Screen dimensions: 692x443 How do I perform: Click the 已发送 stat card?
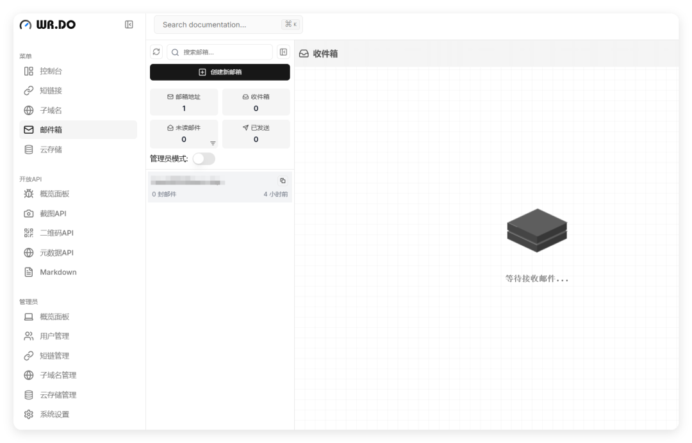click(256, 134)
